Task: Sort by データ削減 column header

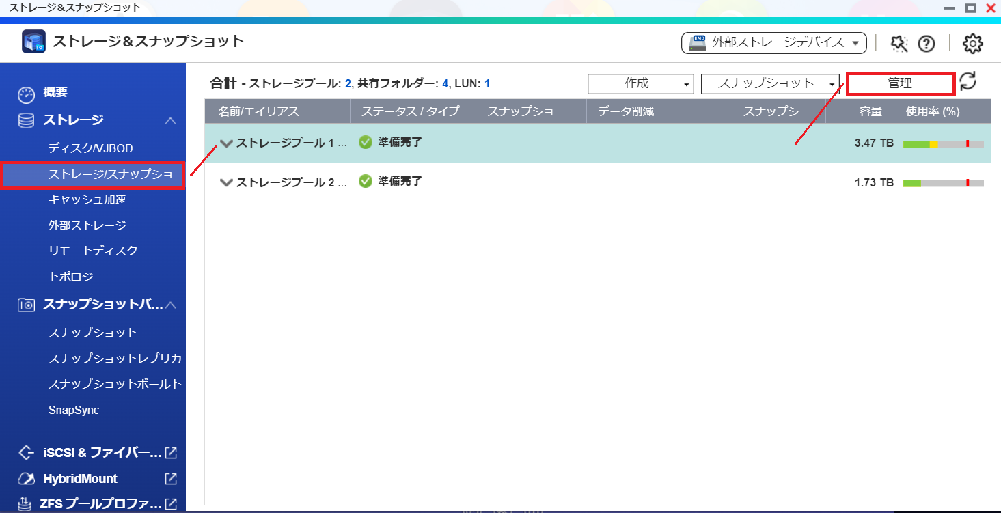Action: coord(659,111)
